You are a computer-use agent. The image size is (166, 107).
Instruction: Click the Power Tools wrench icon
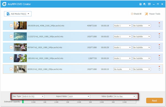[x=146, y=14]
